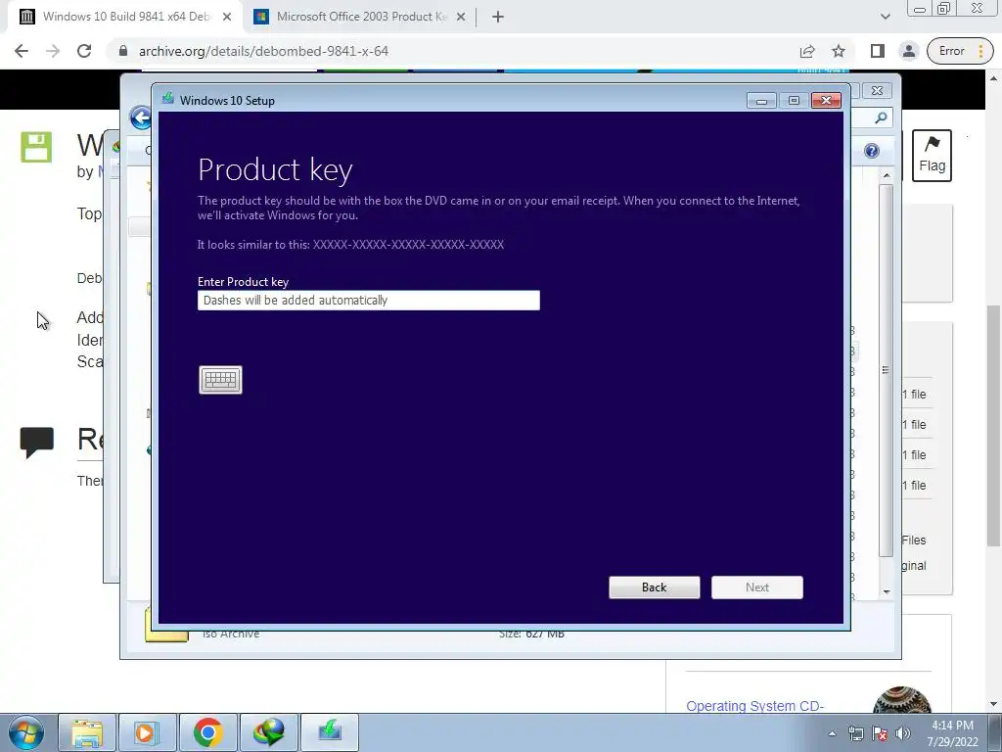Switch to Windows Setup taskbar icon
Viewport: 1002px width, 752px height.
[x=329, y=732]
